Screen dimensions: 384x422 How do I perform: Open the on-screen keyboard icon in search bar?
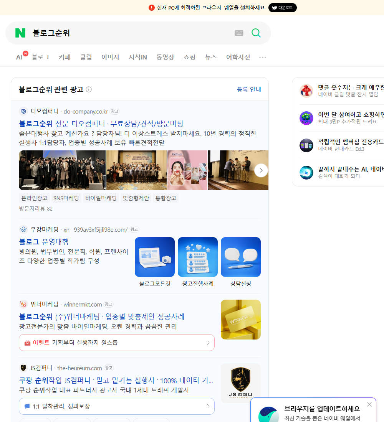tap(239, 33)
